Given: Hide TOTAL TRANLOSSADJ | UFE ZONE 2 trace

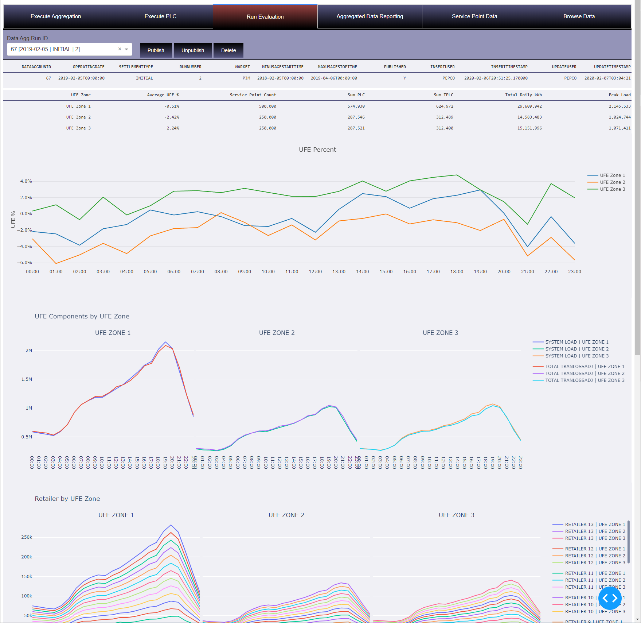Looking at the screenshot, I should pos(579,374).
